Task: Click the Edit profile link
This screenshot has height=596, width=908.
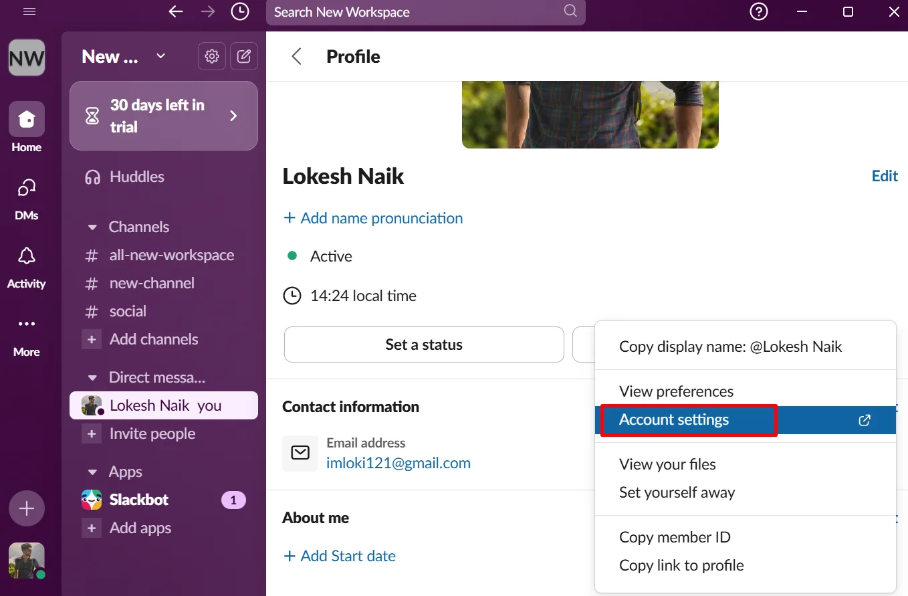Action: [885, 175]
